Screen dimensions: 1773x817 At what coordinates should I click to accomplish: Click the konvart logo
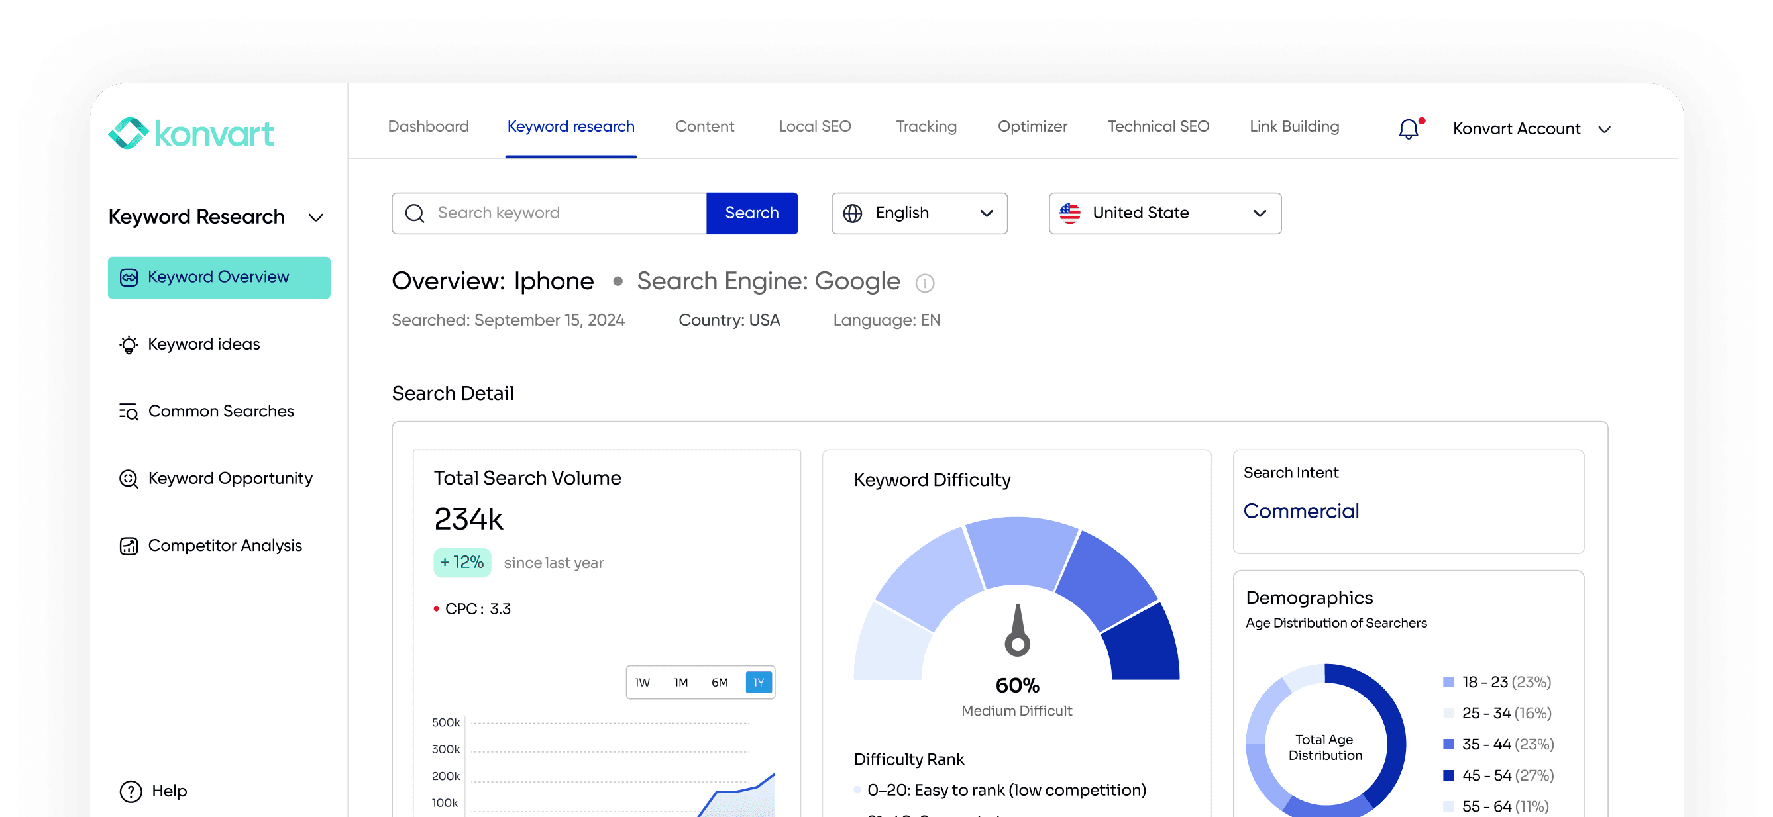click(191, 132)
